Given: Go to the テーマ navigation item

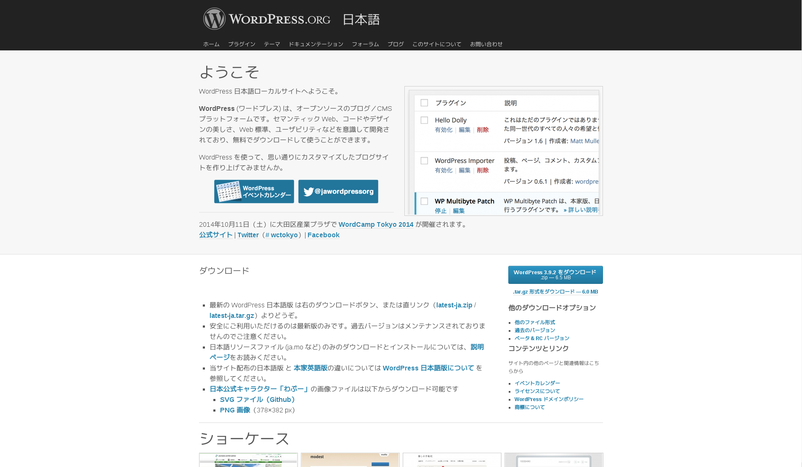Looking at the screenshot, I should (272, 44).
